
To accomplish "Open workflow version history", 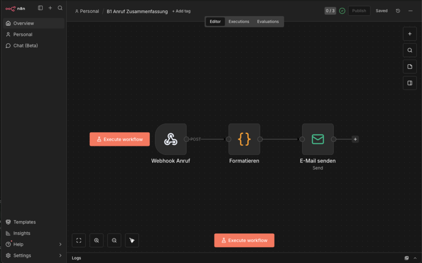I will (398, 11).
